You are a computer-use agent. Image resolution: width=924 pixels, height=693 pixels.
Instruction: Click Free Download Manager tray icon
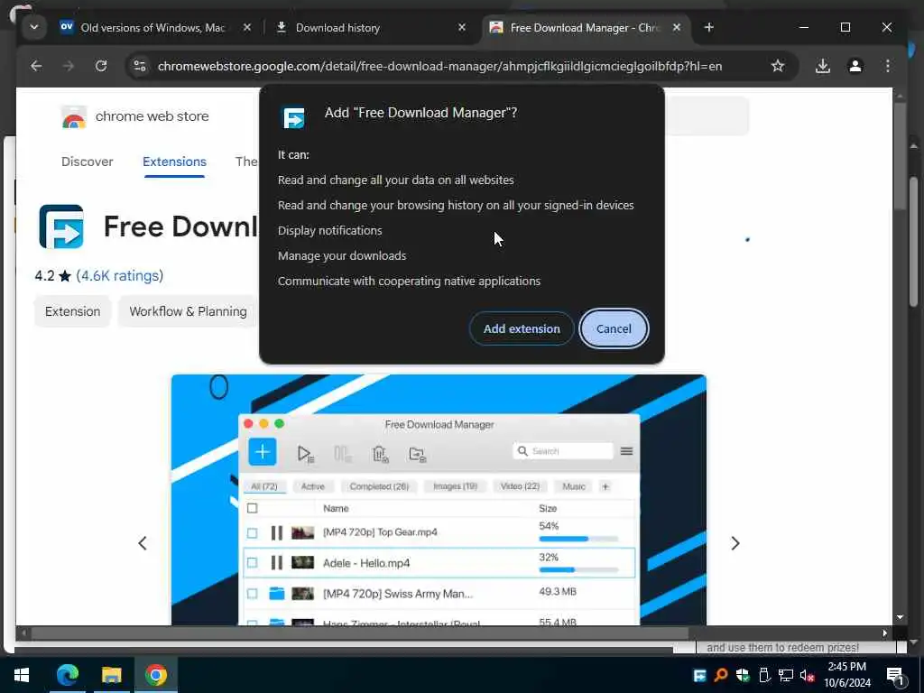pyautogui.click(x=699, y=675)
